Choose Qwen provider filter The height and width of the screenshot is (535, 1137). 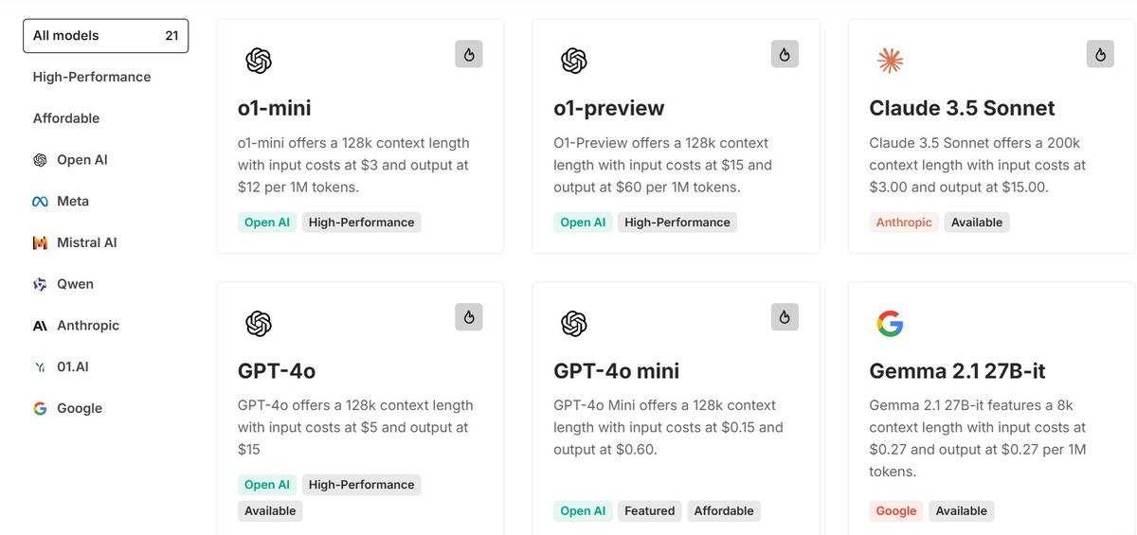(63, 284)
